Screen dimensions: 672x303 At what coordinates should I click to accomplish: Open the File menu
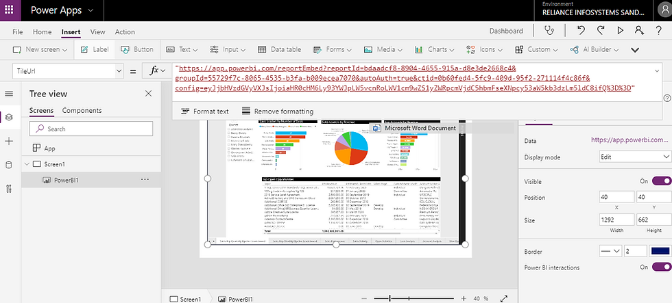[x=18, y=31]
